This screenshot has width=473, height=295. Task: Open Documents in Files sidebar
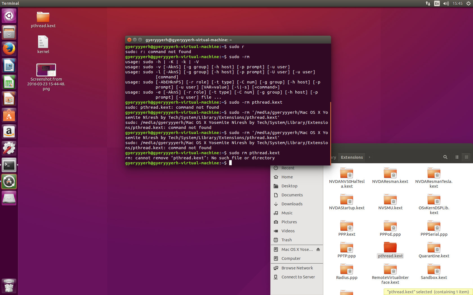297,195
